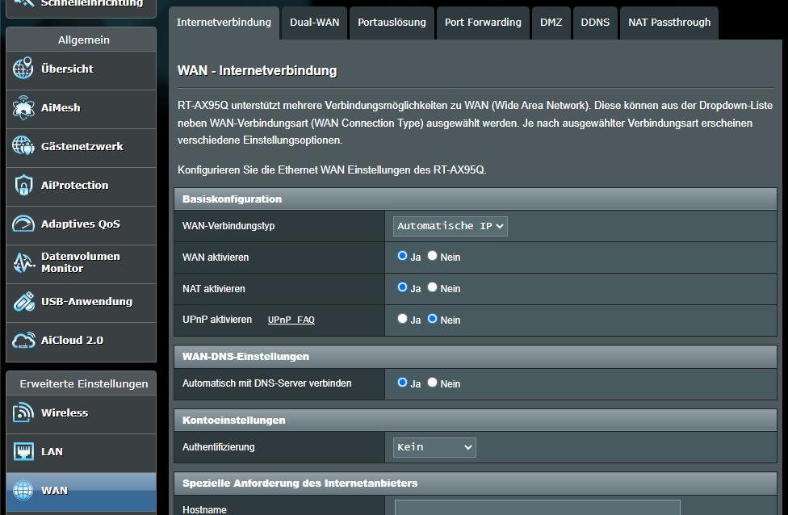Set NAT aktivieren to Ja
The image size is (788, 515).
(402, 287)
